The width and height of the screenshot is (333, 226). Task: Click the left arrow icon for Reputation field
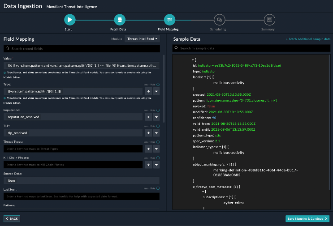click(147, 117)
